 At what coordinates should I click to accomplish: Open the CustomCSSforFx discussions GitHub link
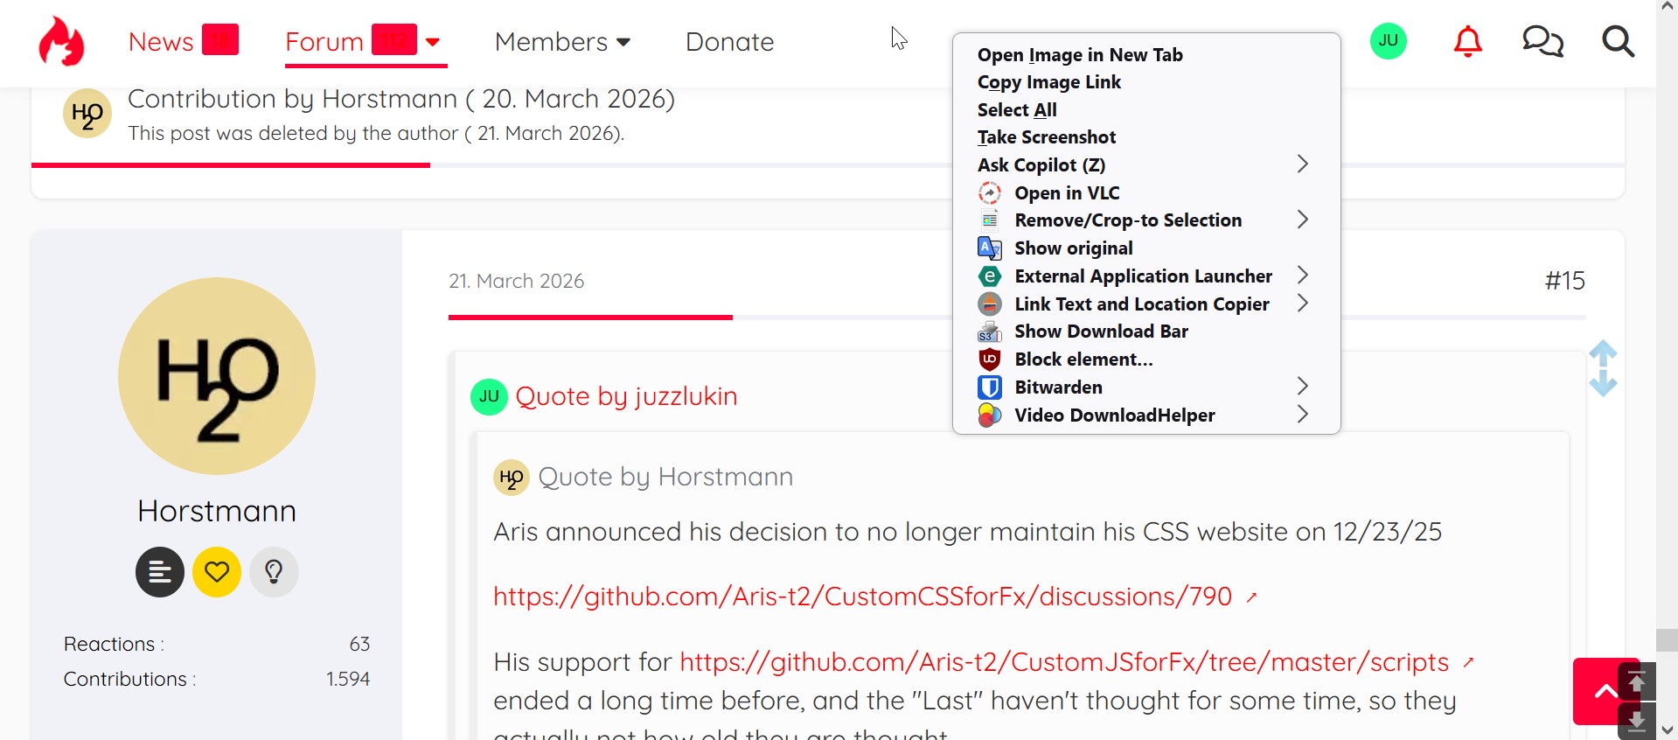pos(862,597)
